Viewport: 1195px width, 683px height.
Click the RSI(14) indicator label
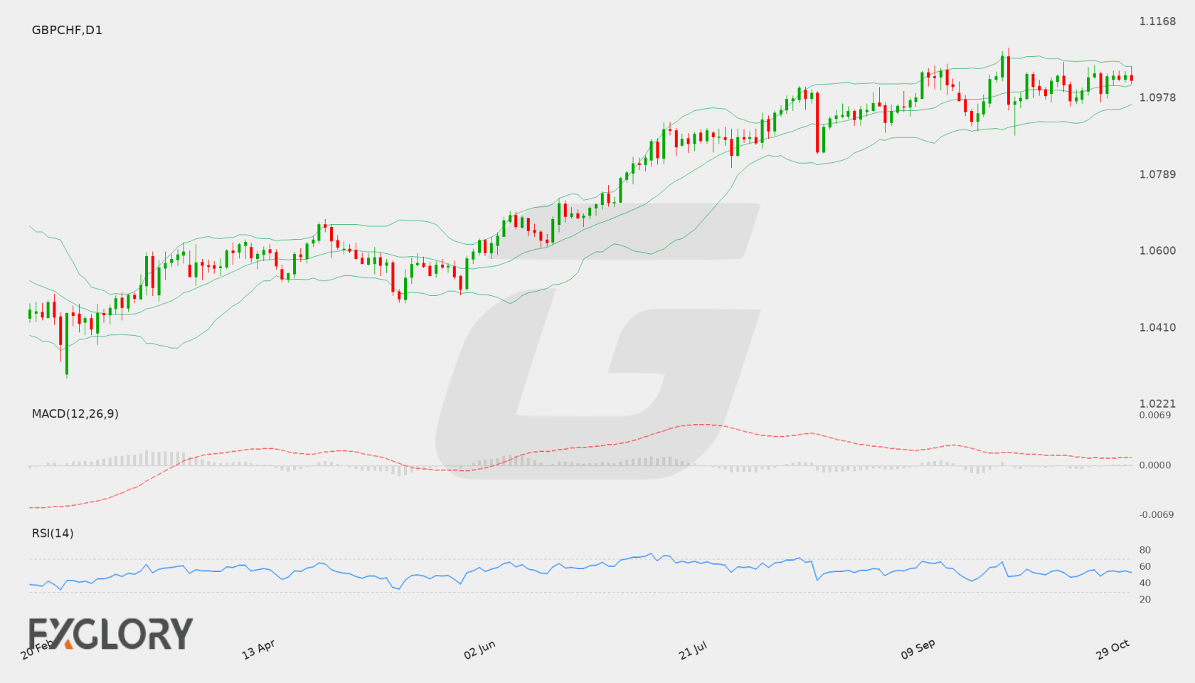[53, 533]
